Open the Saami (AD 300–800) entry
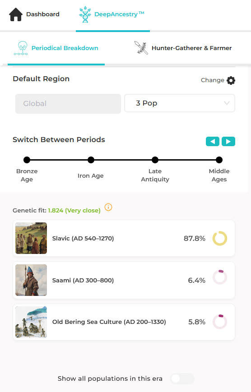The width and height of the screenshot is (251, 392). point(124,280)
